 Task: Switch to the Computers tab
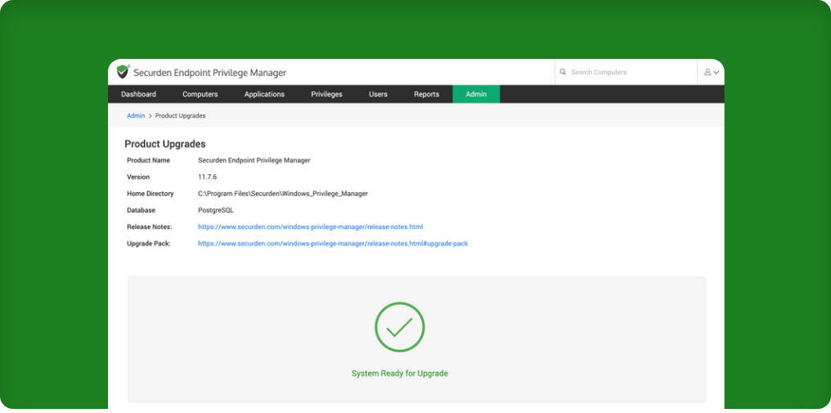(x=200, y=94)
